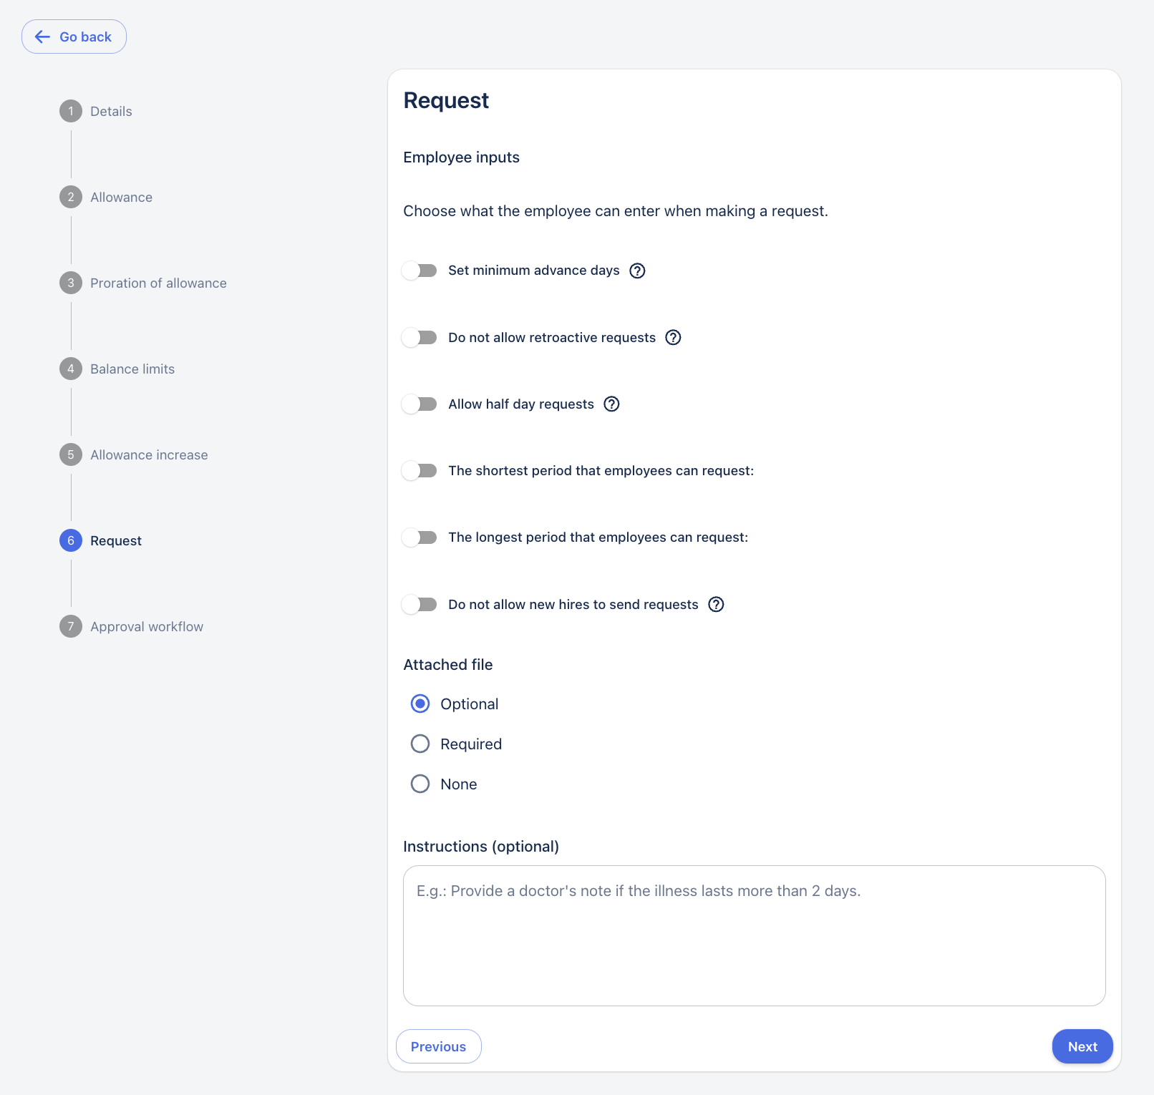Select Required attached file option
1154x1095 pixels.
pyautogui.click(x=420, y=744)
